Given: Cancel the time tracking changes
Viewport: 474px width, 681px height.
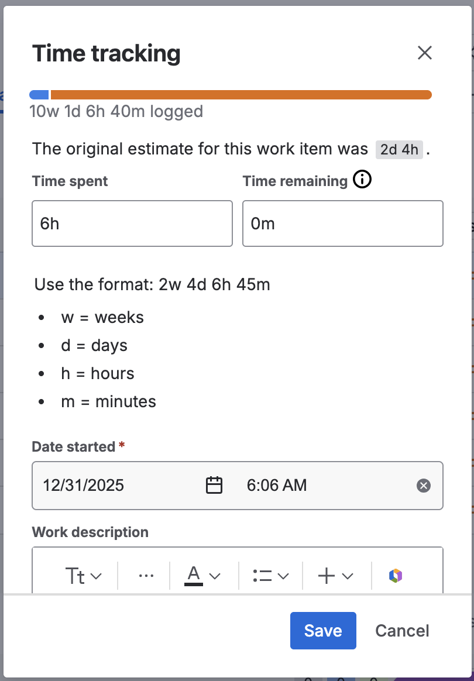Looking at the screenshot, I should pos(402,630).
